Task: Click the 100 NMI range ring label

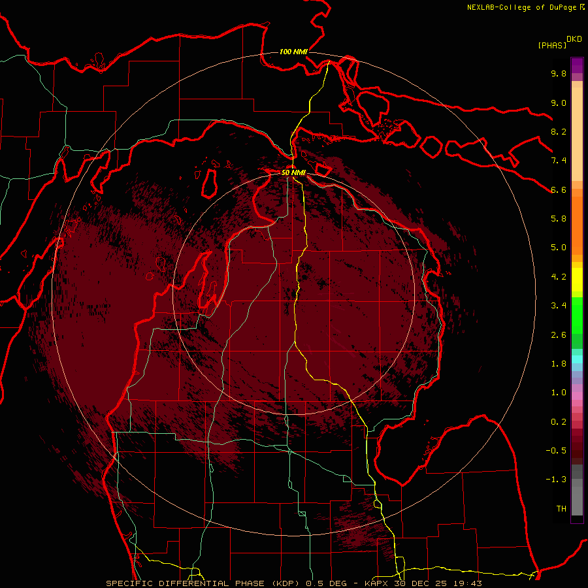Action: 293,52
